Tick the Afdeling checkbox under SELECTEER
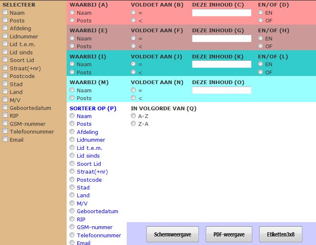Viewport: 316px width, 245px height. [5, 28]
